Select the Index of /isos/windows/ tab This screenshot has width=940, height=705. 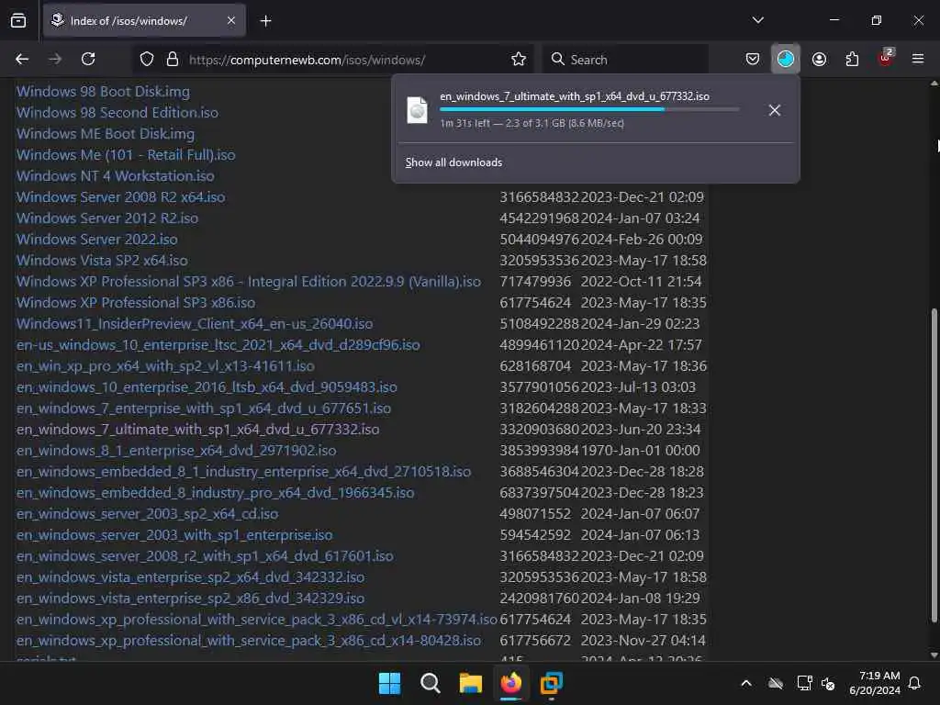[x=144, y=21]
